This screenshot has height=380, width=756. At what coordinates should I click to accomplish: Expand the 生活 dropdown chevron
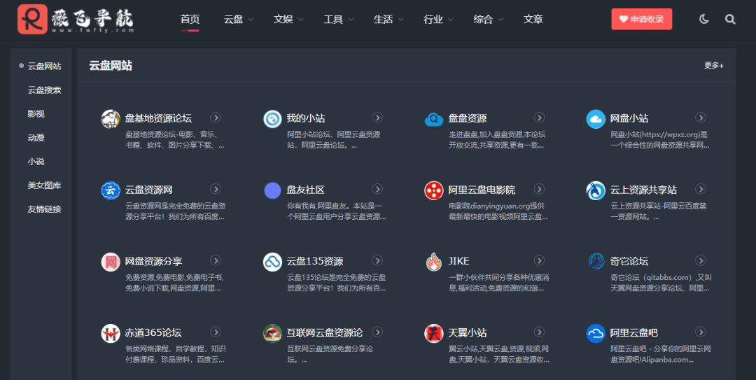[400, 20]
